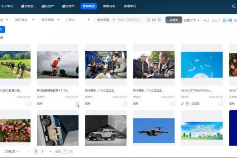This screenshot has width=237, height=158.
Task: Open the 是否原创 filter dropdown
Action: [50, 20]
